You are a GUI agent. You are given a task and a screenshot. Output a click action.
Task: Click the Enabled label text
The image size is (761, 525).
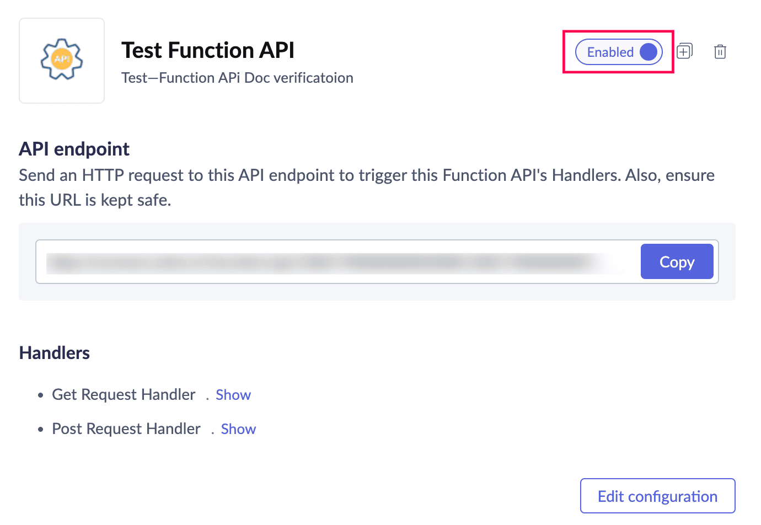[610, 52]
